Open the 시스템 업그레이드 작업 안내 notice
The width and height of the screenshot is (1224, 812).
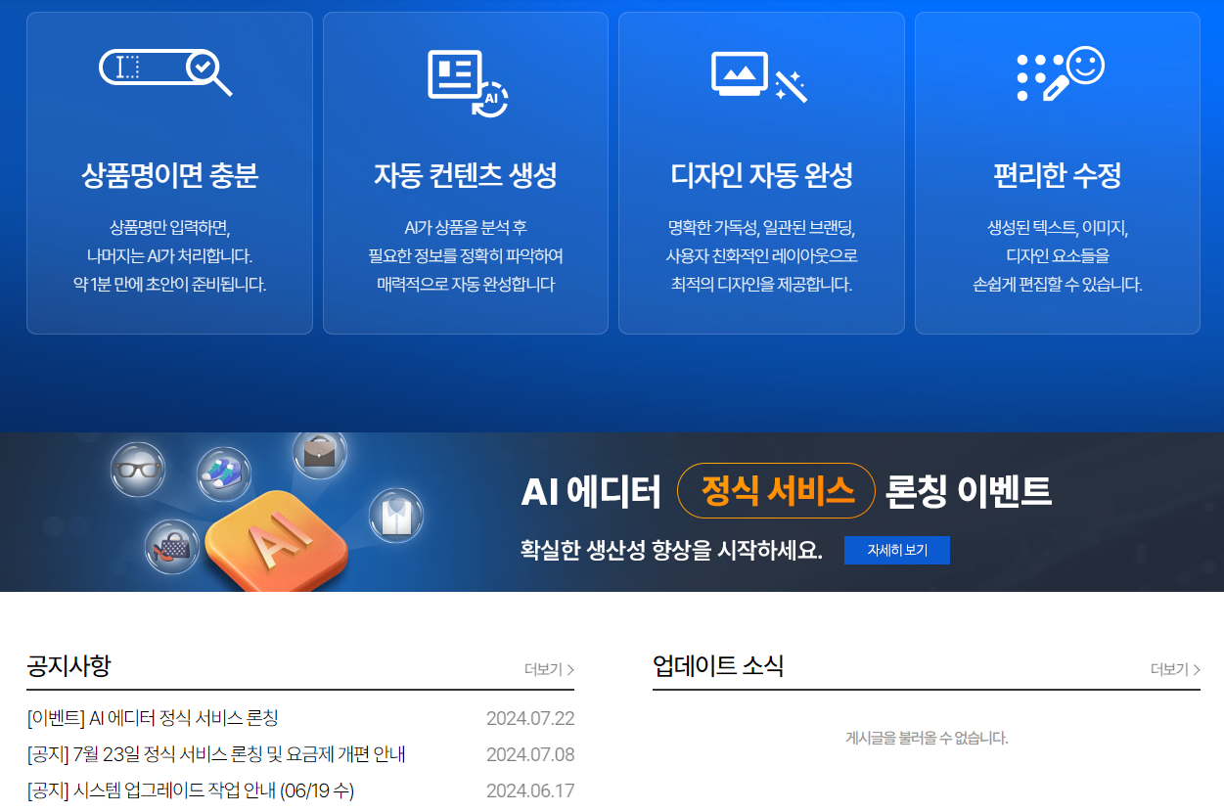[191, 790]
